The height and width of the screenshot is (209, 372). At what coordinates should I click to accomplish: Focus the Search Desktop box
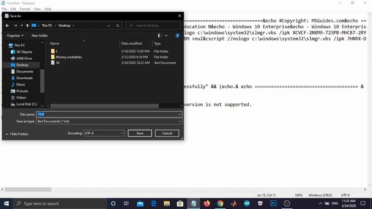tap(153, 26)
